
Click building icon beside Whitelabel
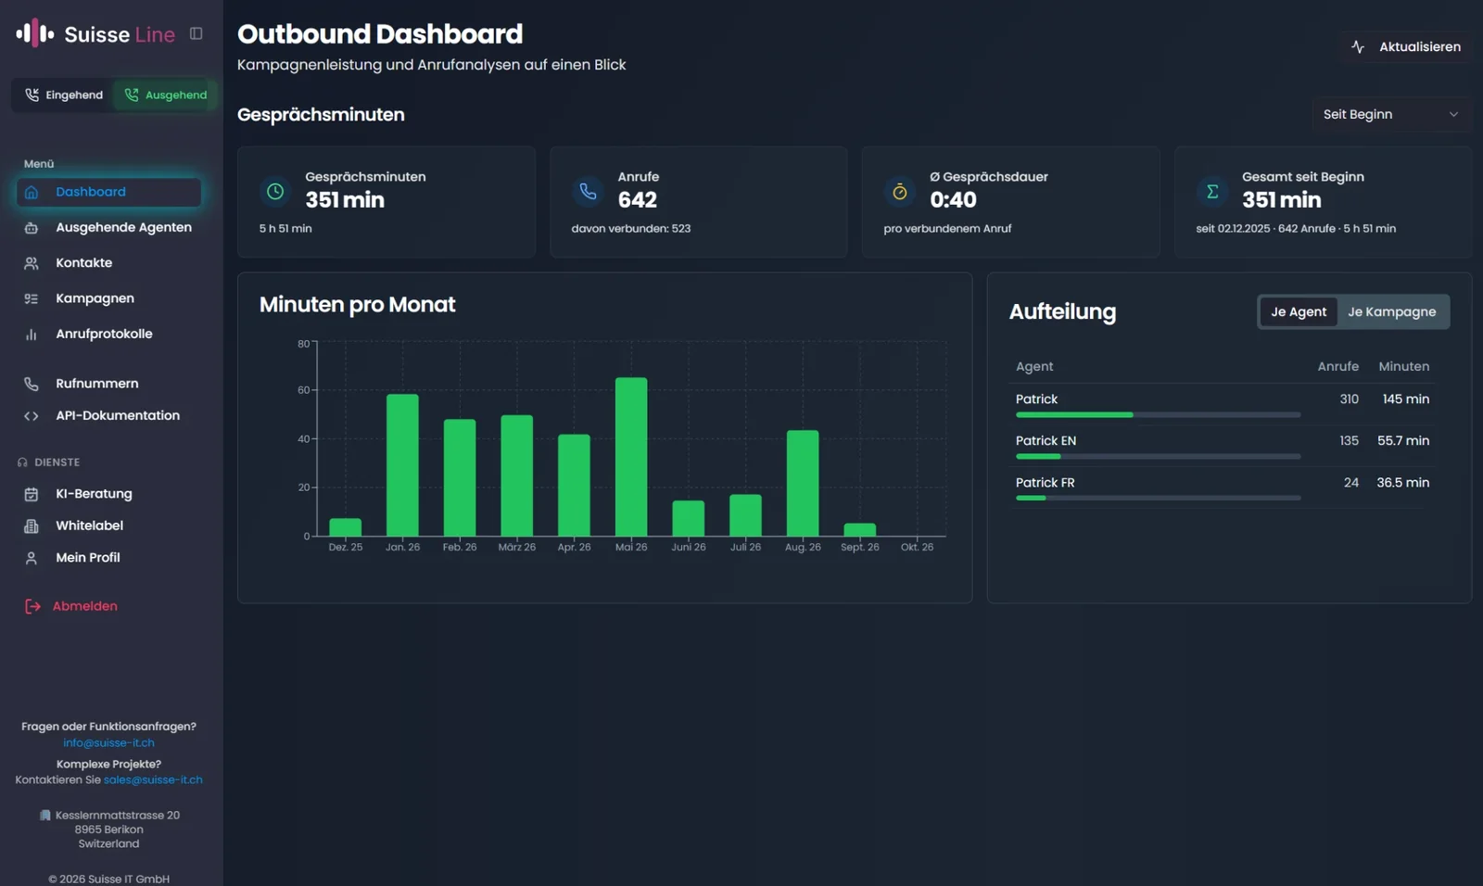[x=32, y=525]
